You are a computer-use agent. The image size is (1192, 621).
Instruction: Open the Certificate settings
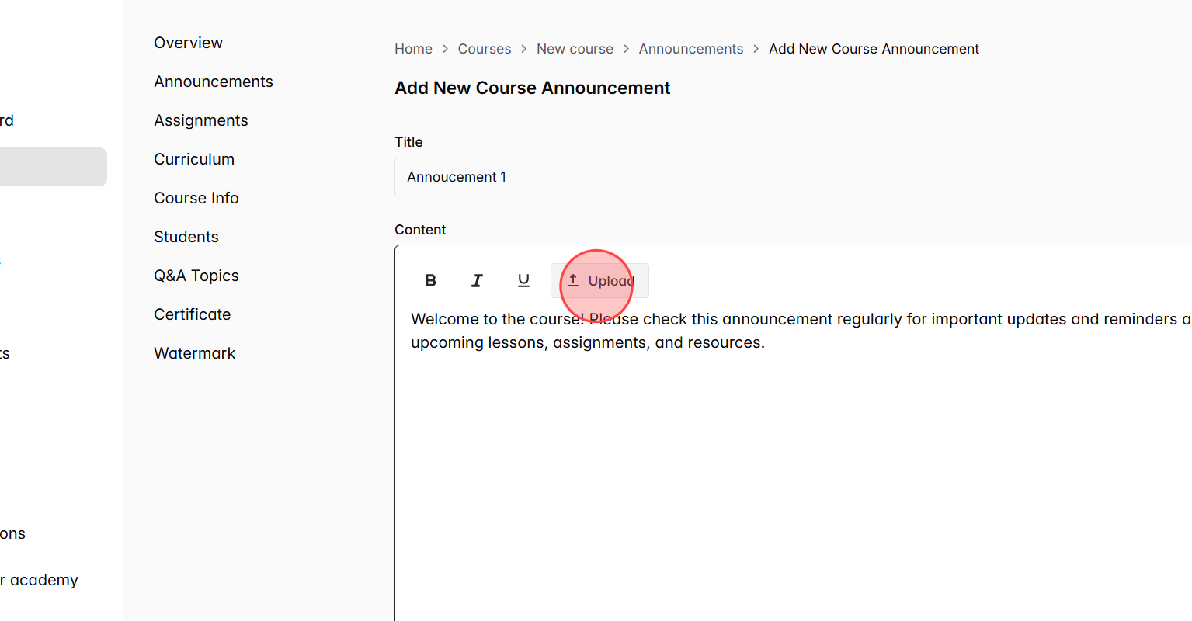(x=192, y=314)
